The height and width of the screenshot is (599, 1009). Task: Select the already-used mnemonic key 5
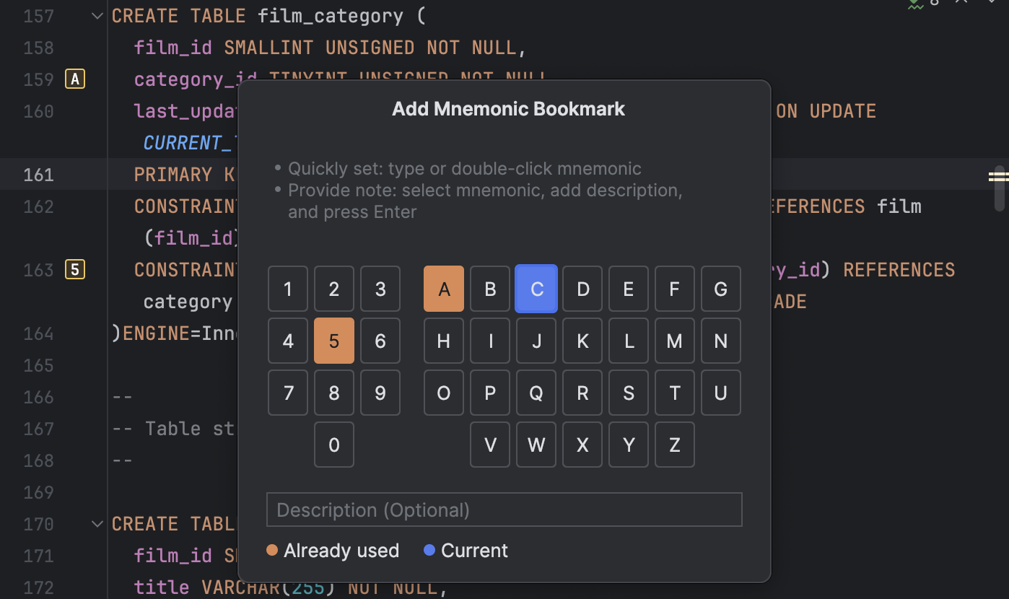tap(333, 341)
